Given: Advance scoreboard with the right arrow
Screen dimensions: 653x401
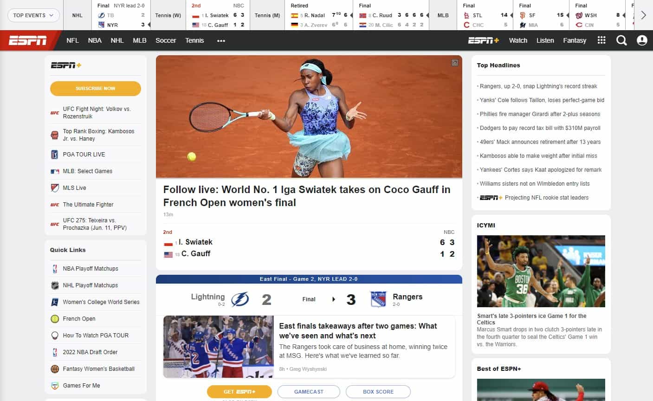Looking at the screenshot, I should [x=643, y=15].
